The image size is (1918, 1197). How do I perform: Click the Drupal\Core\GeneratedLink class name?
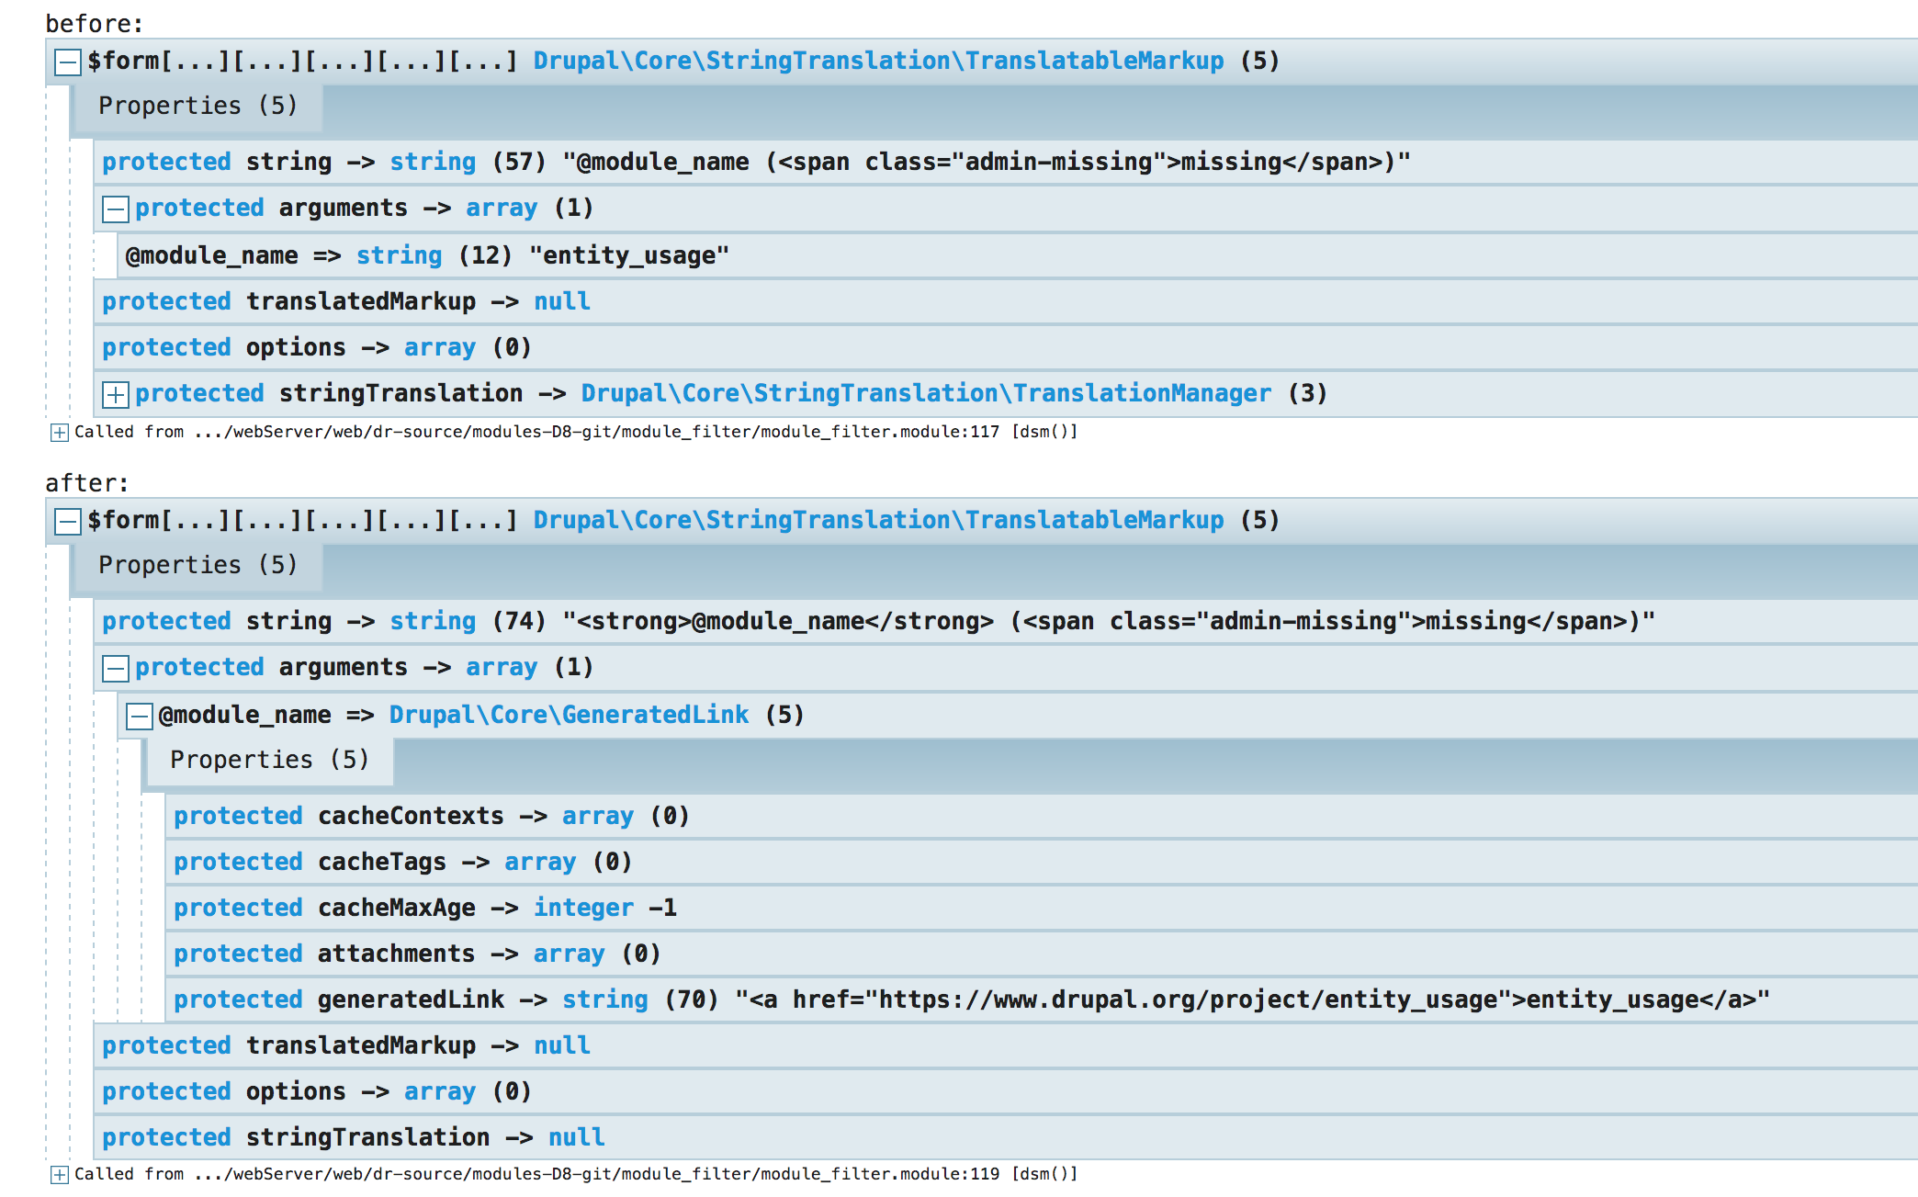pyautogui.click(x=569, y=715)
